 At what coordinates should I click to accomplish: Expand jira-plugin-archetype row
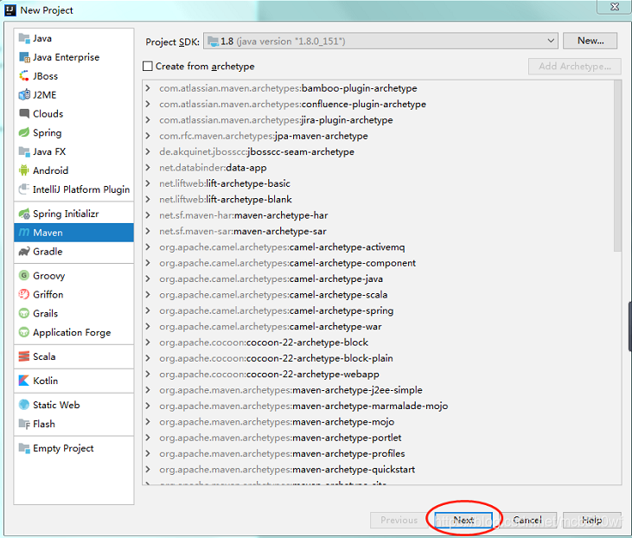click(148, 119)
